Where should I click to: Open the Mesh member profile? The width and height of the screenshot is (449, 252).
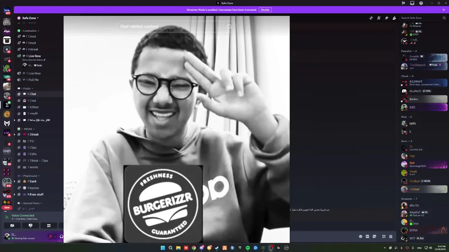424,173
